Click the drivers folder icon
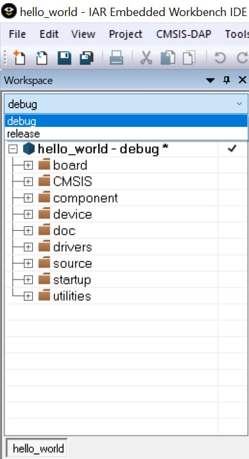Viewport: 249px width, 459px height. 44,247
